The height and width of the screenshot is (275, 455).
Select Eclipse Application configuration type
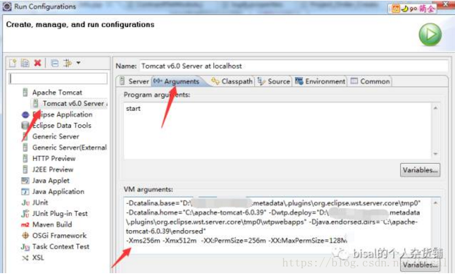click(62, 114)
